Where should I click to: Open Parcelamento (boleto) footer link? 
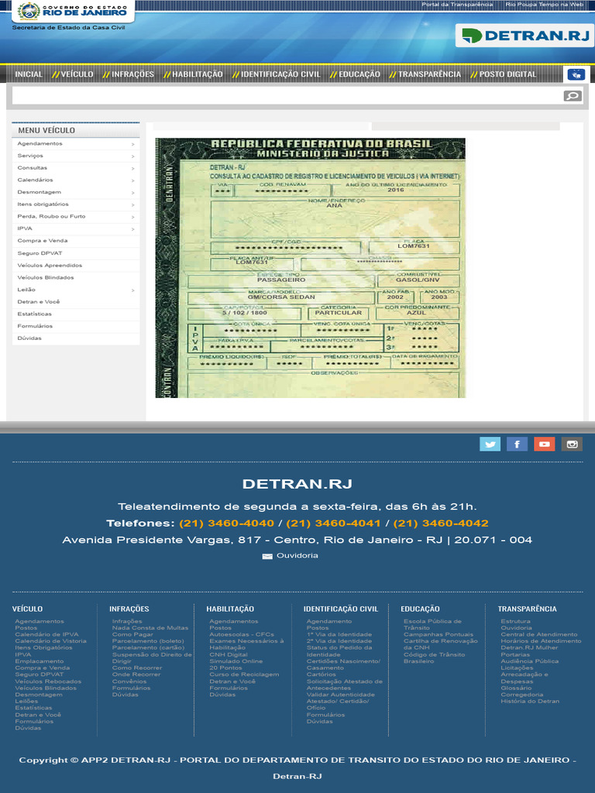coord(148,640)
